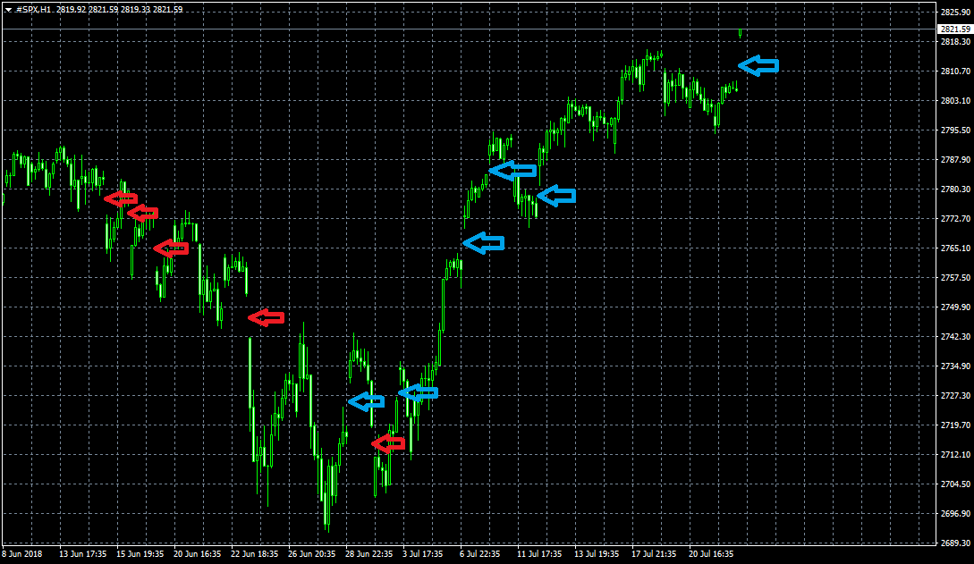Click the 2787.90 price axis label
The image size is (974, 564).
[955, 159]
